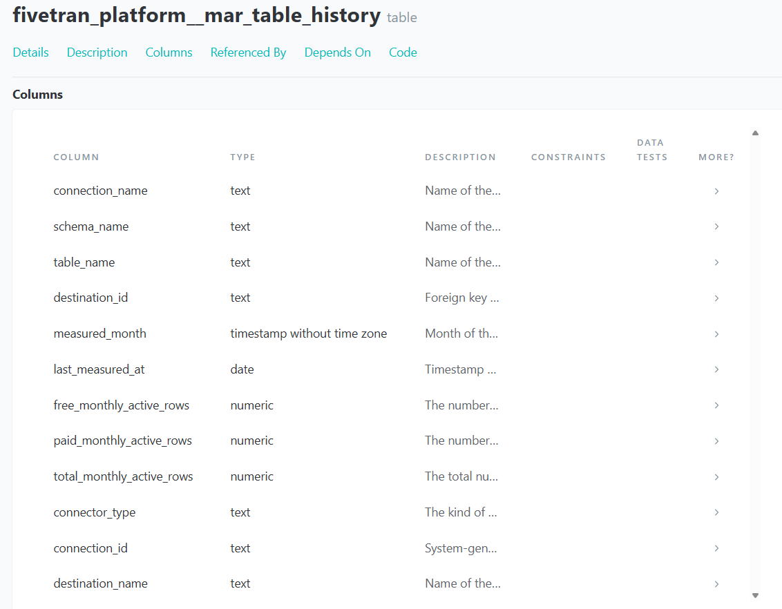Viewport: 782px width, 609px height.
Task: Go to the Columns tab
Action: coord(169,52)
